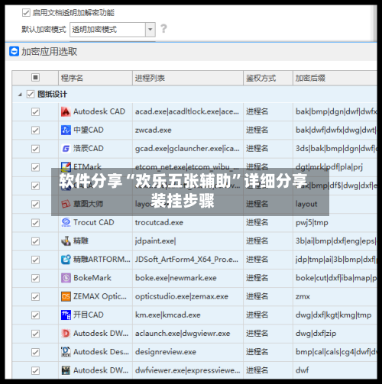Sort by 进程列表 column header
Image resolution: width=382 pixels, height=384 pixels.
tap(188, 78)
